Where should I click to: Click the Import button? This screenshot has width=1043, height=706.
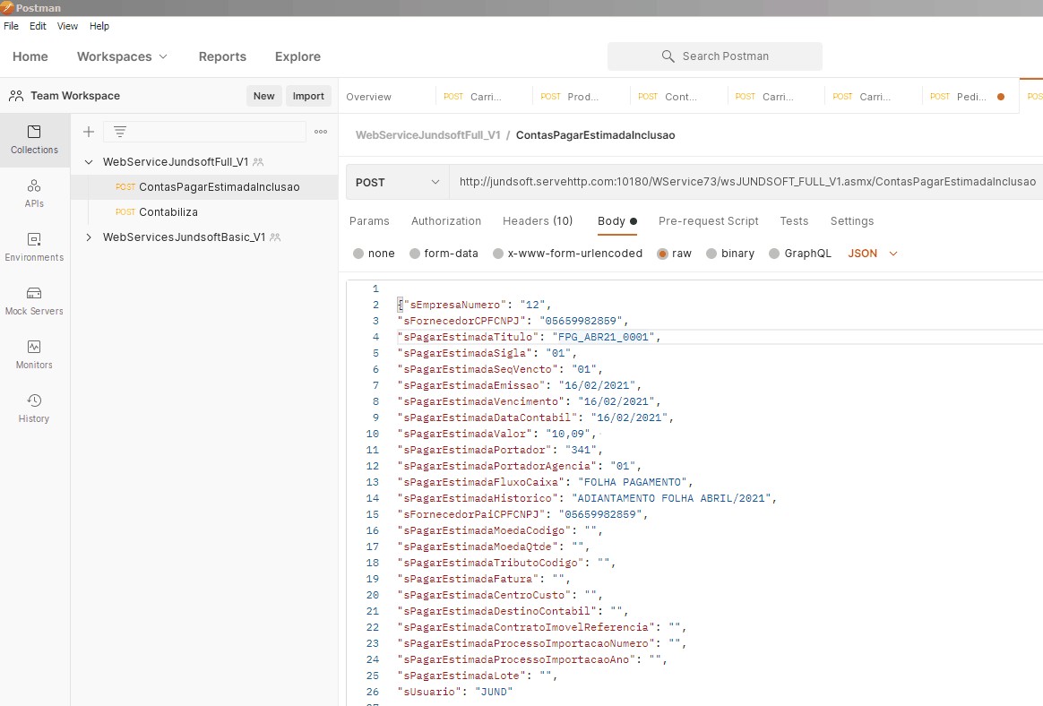point(308,96)
